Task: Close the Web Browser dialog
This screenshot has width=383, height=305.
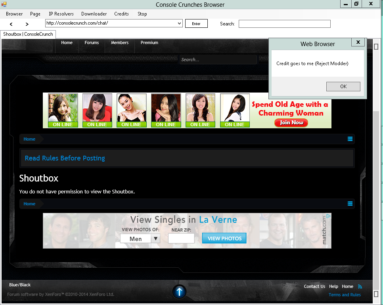Action: [x=358, y=42]
